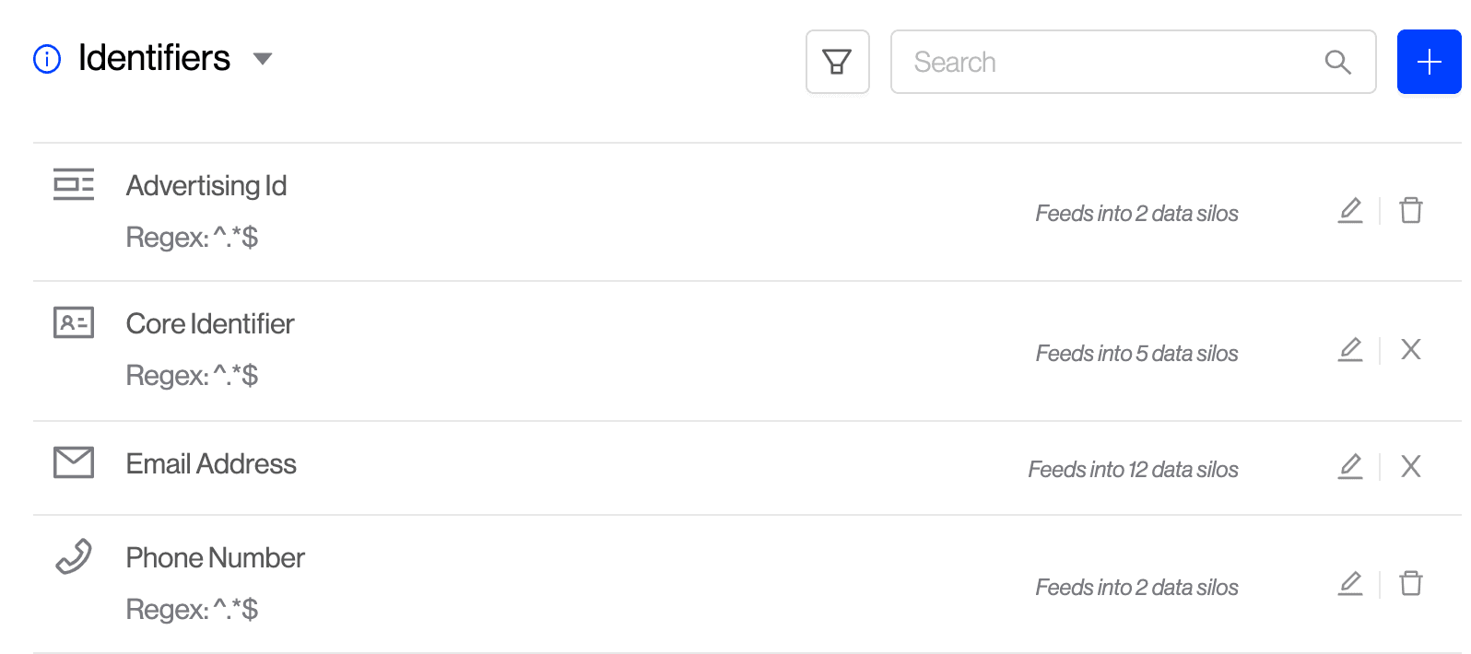Image resolution: width=1471 pixels, height=654 pixels.
Task: Click the Phone Number handset icon
Action: (74, 556)
